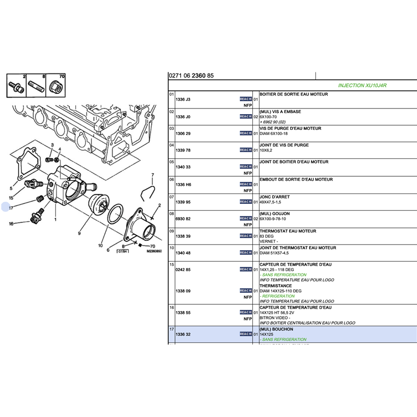Click diagram code M2360850
Viewport: 417px width, 417px height.
(154, 251)
